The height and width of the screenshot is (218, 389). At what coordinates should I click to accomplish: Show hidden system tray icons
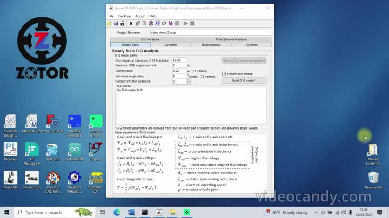click(316, 212)
